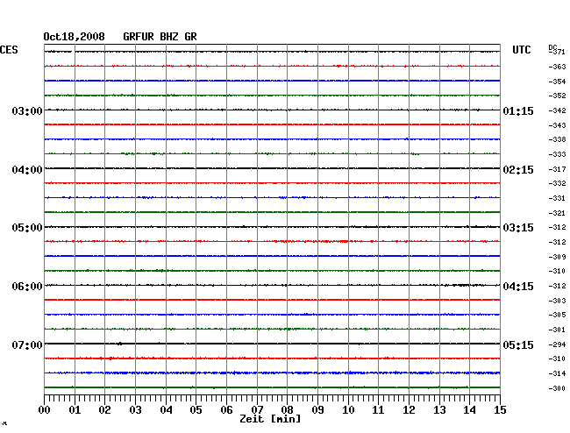Click minute tick label 09
Screen dimensions: 570x433
coord(317,410)
